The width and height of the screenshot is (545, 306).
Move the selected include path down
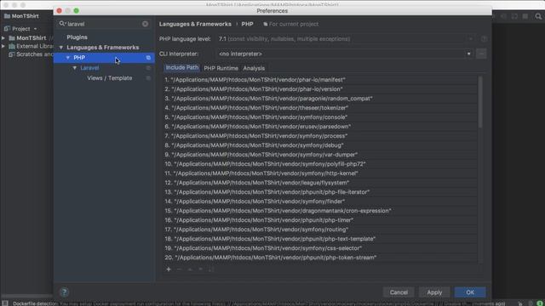pos(201,269)
